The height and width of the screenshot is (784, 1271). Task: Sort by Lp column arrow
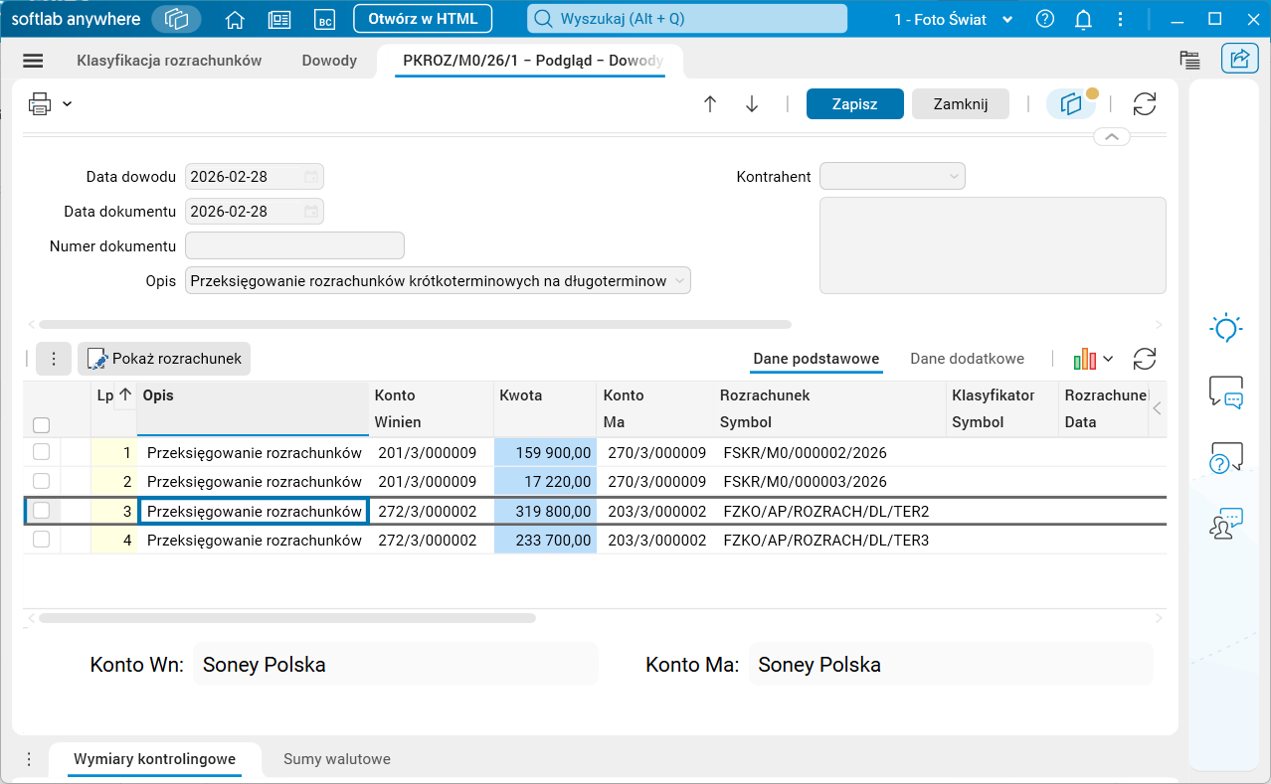[125, 394]
